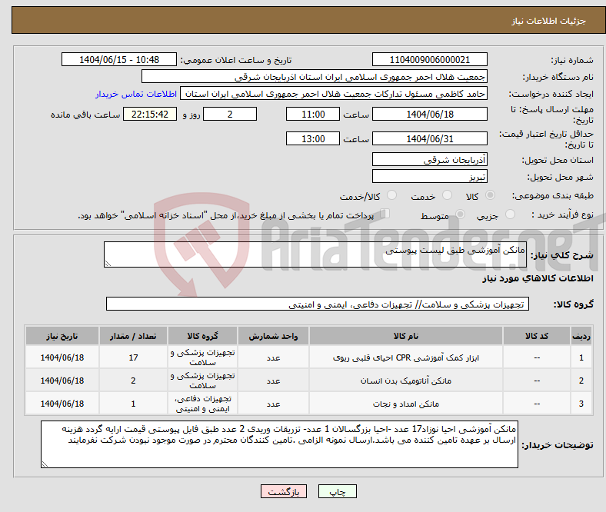The width and height of the screenshot is (606, 512).
Task: Click the چاپ print button
Action: coord(338,491)
